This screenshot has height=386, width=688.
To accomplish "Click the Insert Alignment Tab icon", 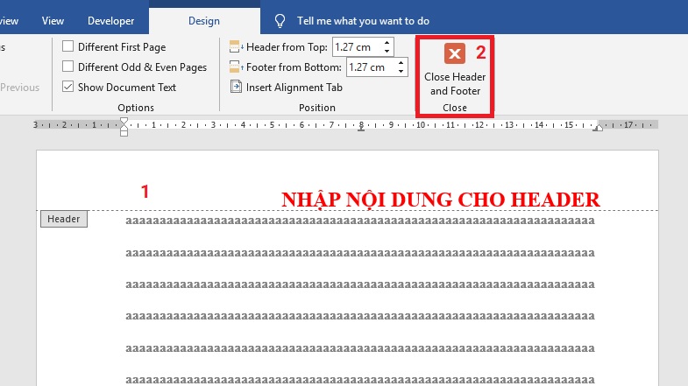I will point(236,87).
